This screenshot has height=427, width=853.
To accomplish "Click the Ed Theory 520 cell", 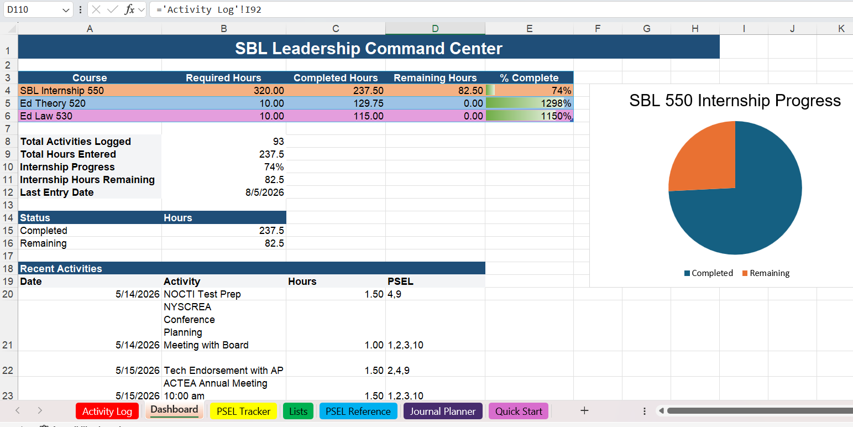I will click(90, 103).
